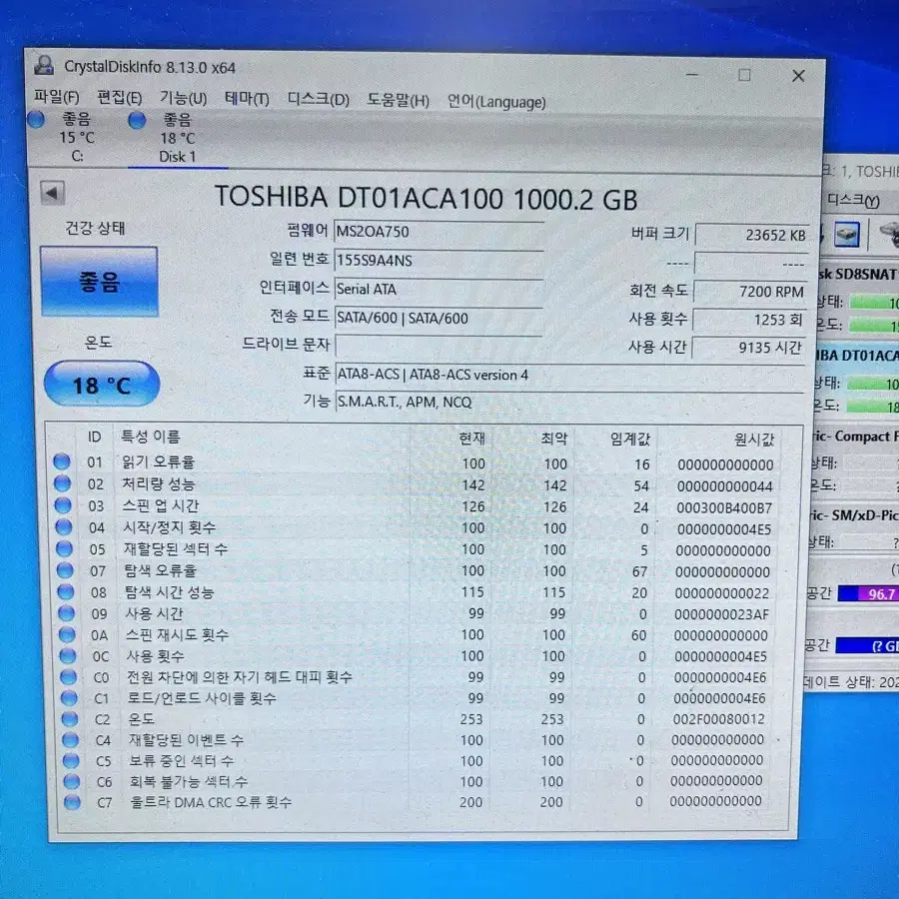This screenshot has width=899, height=899.
Task: Click the status dot for 회복 불가능 섹터 수
Action: [x=71, y=781]
